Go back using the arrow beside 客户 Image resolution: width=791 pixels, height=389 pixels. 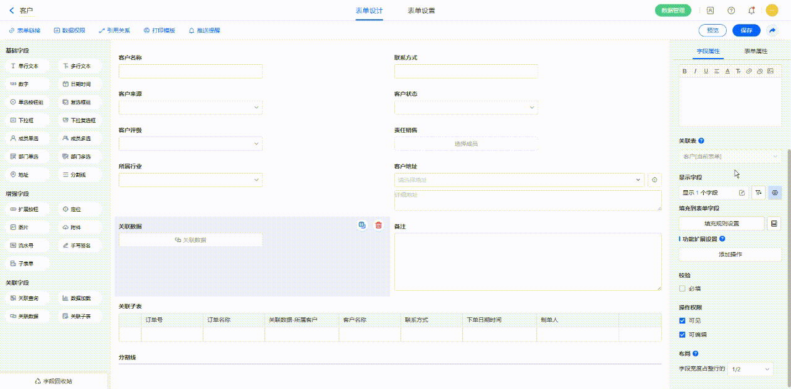(12, 10)
